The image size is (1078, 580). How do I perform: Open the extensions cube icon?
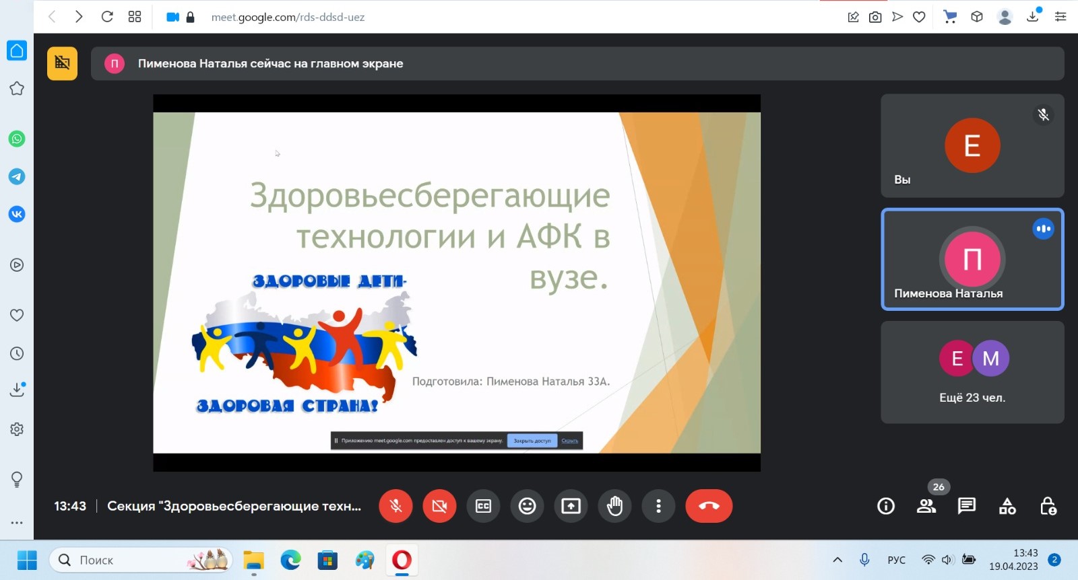pos(977,17)
